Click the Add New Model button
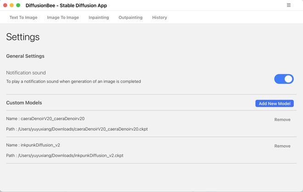The height and width of the screenshot is (192, 303). [275, 104]
